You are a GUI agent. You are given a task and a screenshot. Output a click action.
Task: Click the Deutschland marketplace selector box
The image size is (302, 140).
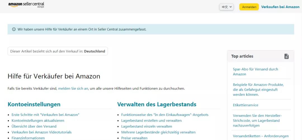point(58,51)
